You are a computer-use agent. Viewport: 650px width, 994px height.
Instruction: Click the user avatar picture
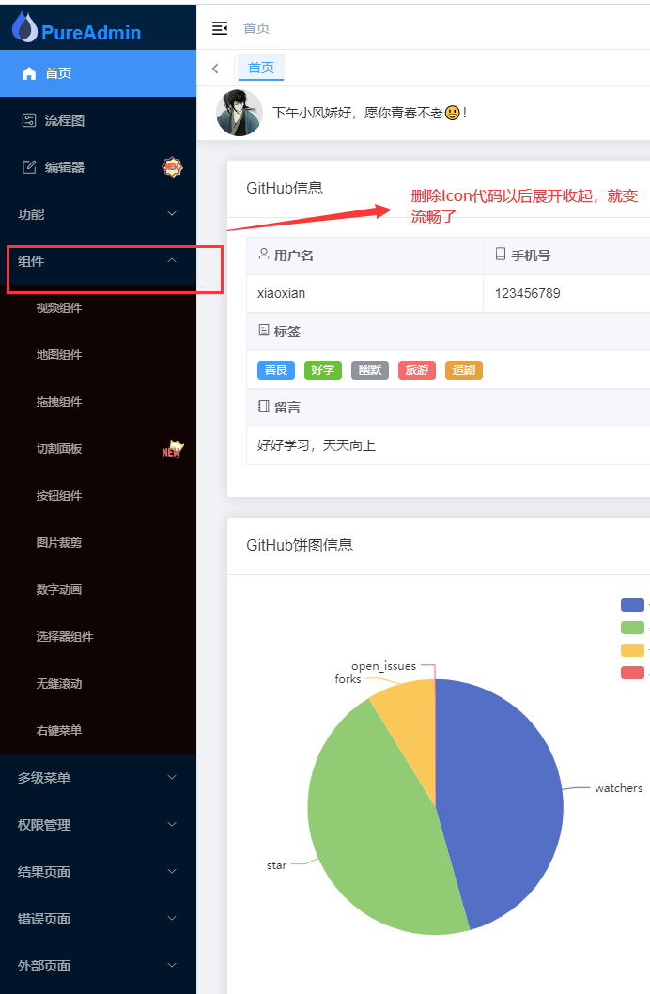pos(240,113)
